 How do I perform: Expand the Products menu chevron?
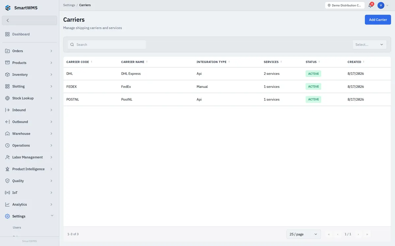tap(51, 63)
